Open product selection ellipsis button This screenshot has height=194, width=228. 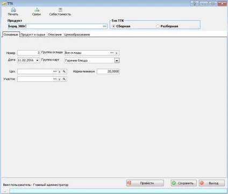tap(104, 26)
